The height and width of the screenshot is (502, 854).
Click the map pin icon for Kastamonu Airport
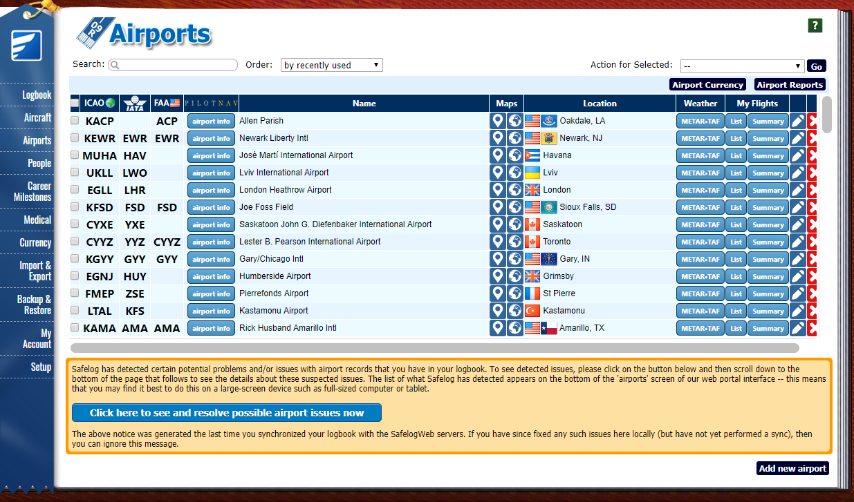coord(497,311)
